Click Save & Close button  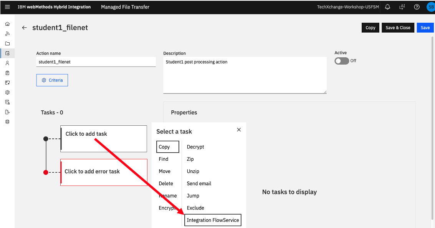click(398, 28)
